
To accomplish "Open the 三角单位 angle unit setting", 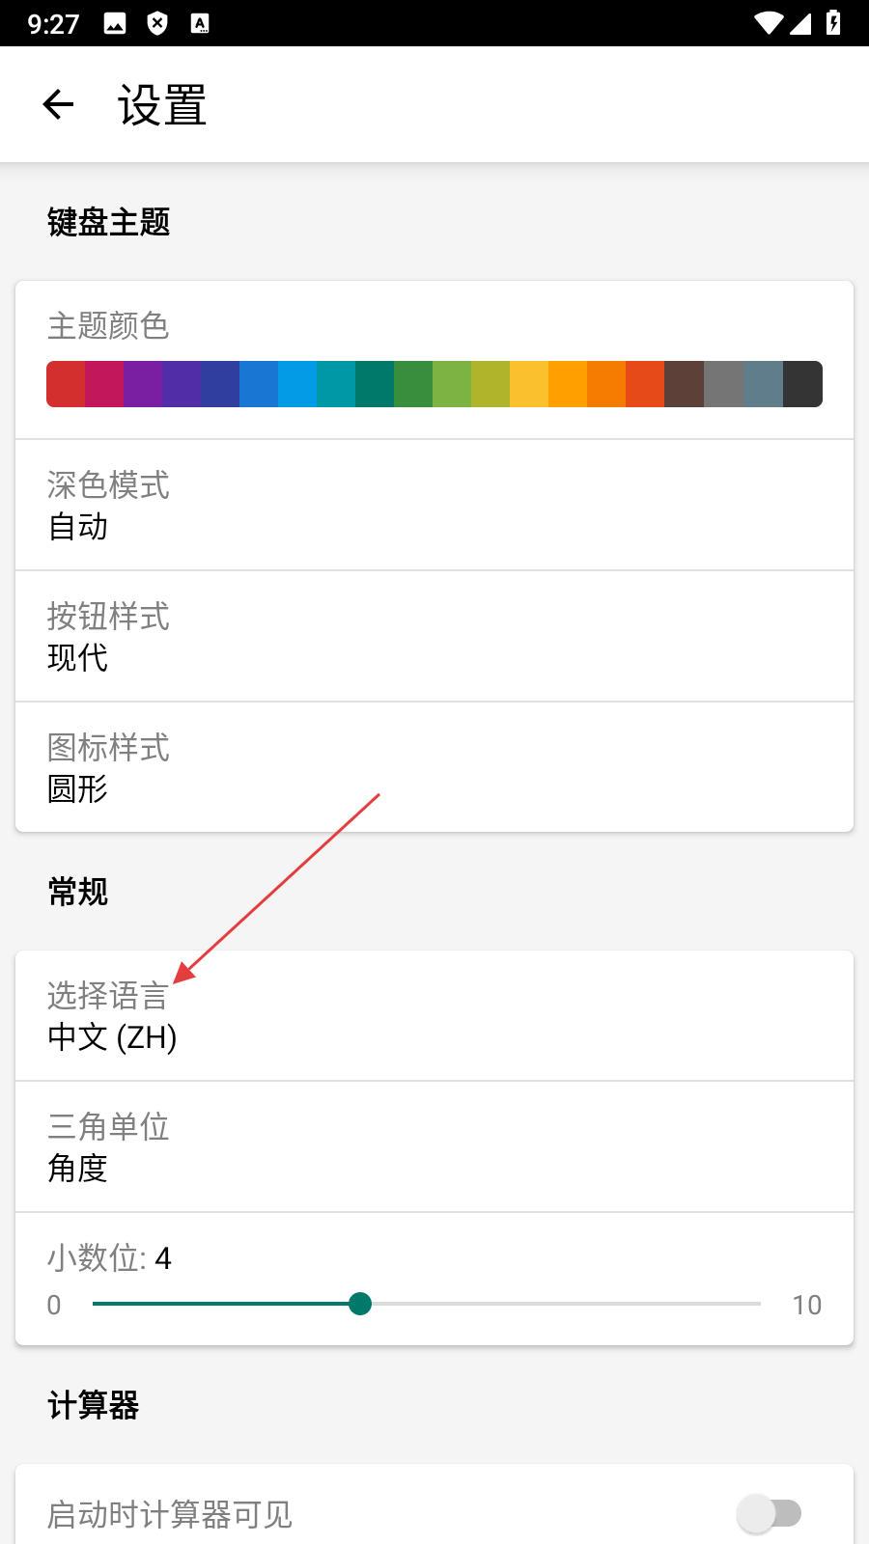I will 434,1146.
